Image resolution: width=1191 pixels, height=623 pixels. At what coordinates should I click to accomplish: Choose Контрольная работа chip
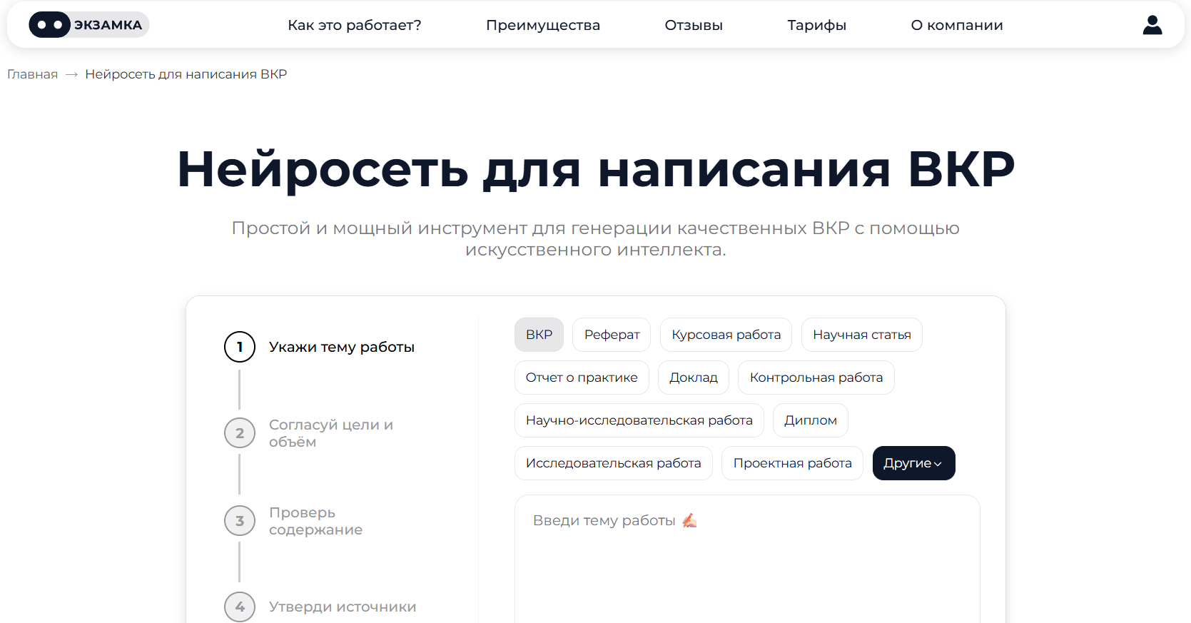[816, 378]
